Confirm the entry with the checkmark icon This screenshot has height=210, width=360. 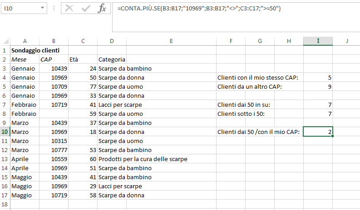(x=86, y=9)
